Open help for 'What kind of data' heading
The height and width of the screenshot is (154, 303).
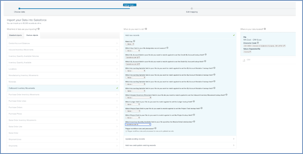click(39, 29)
